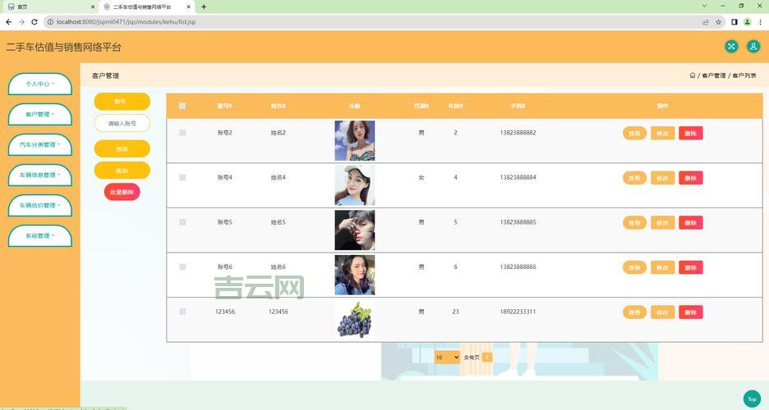Open the page size dropdown showing 10

447,358
